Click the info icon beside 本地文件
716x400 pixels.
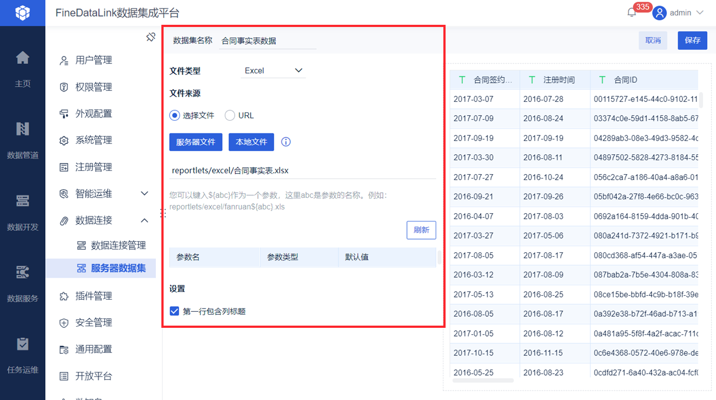[286, 142]
